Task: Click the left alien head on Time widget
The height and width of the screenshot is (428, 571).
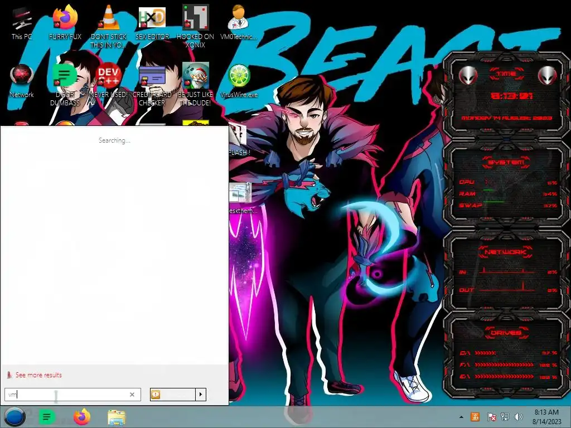Action: (x=468, y=75)
